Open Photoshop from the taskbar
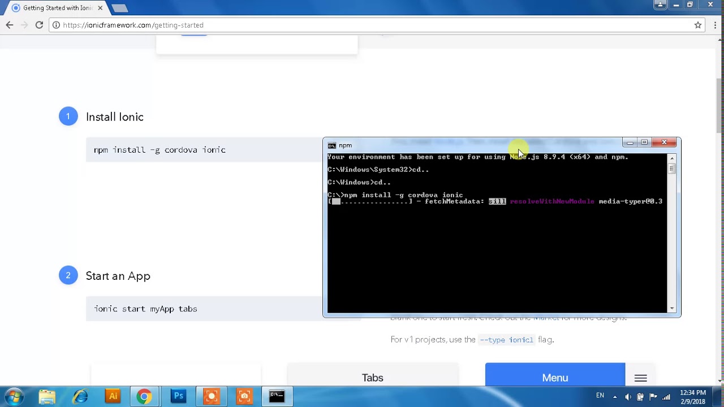Viewport: 724px width, 407px height. tap(178, 396)
